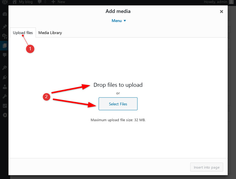This screenshot has width=236, height=179.
Task: Select the Posts pin icon
Action: (x=4, y=26)
